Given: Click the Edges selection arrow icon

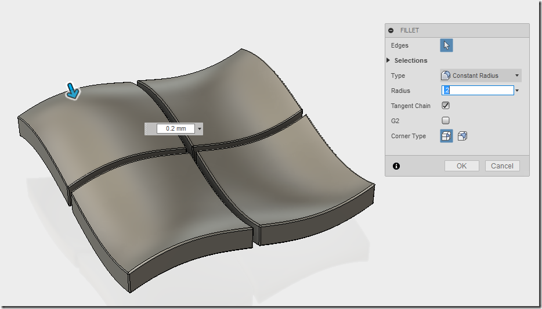Looking at the screenshot, I should coord(446,45).
